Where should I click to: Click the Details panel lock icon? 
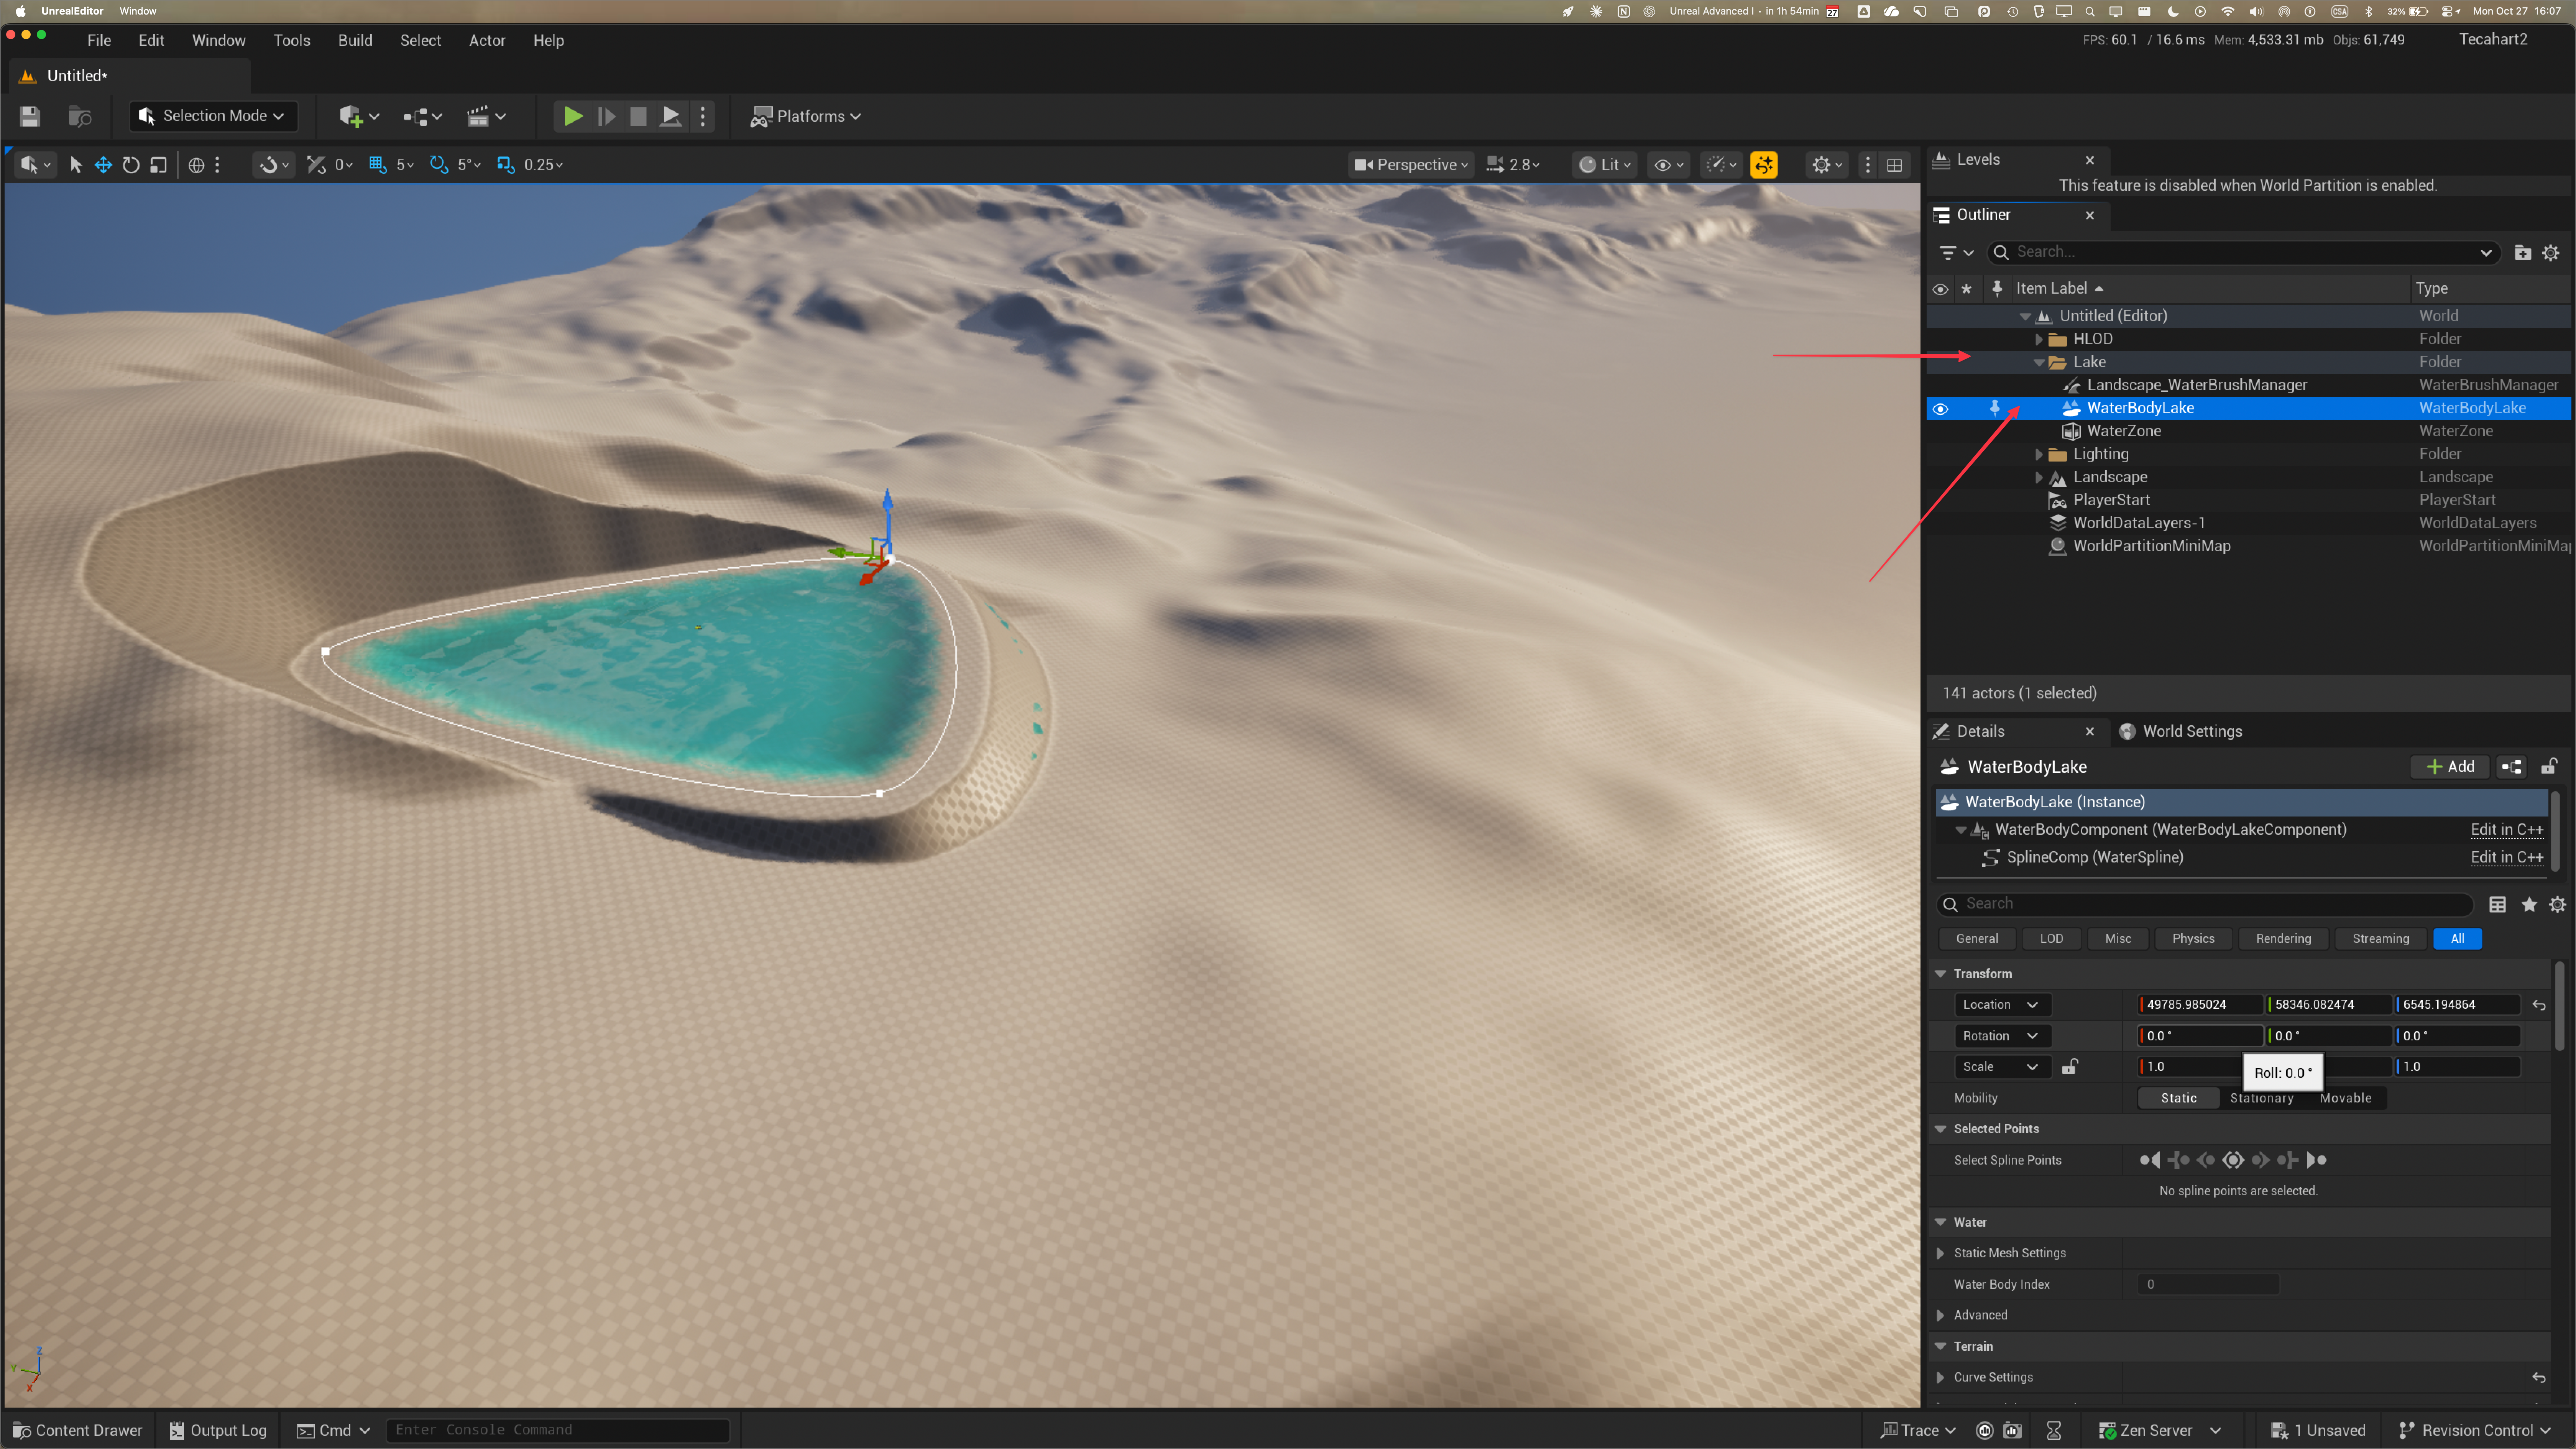click(x=2549, y=767)
